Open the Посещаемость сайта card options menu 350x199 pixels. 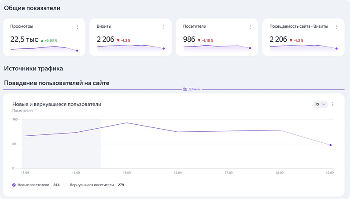point(337,27)
